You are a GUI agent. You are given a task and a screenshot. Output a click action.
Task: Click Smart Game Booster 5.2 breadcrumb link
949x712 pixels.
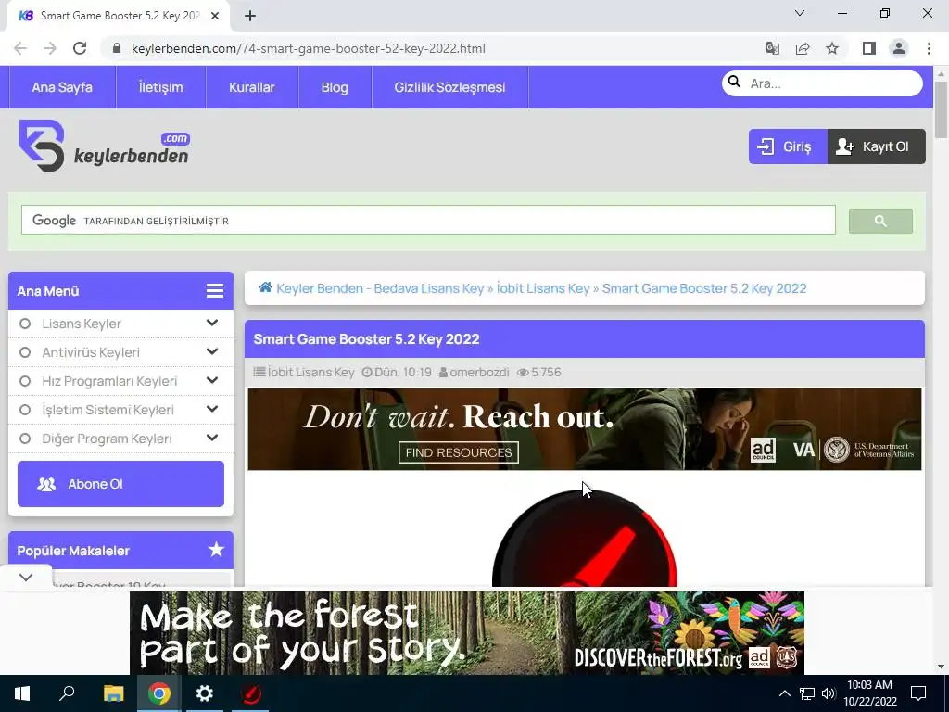704,288
